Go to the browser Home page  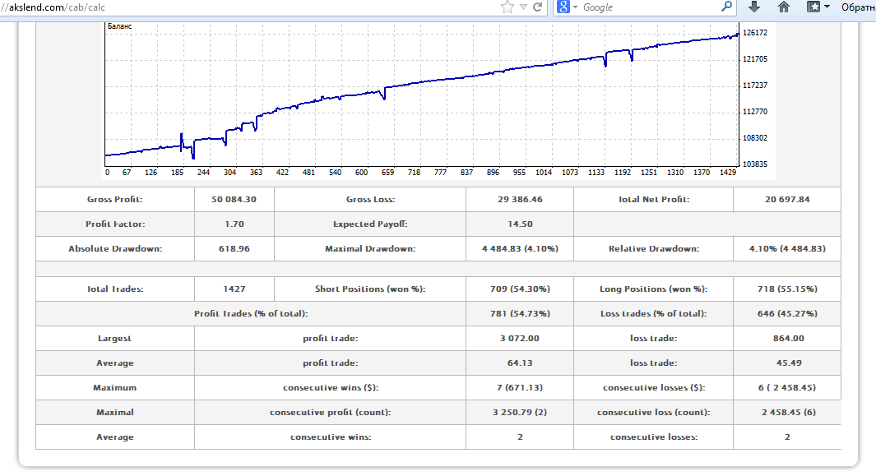784,7
